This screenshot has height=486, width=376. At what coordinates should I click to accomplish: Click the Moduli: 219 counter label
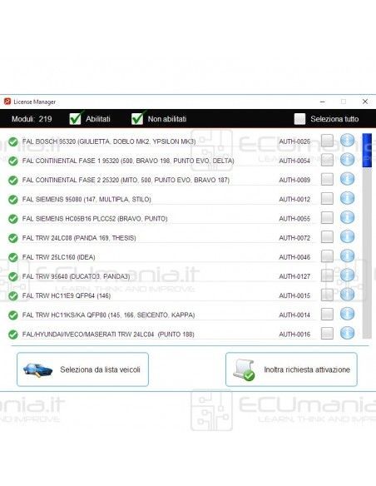(32, 119)
